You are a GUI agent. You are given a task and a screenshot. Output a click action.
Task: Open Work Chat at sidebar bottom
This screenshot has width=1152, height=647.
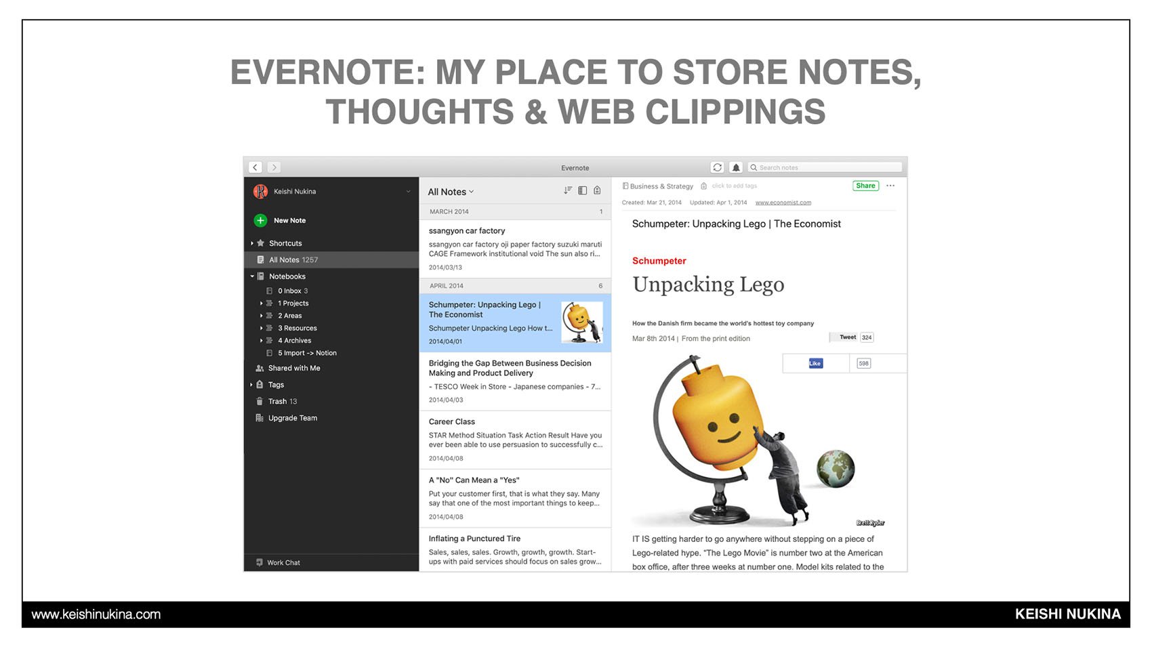[278, 562]
